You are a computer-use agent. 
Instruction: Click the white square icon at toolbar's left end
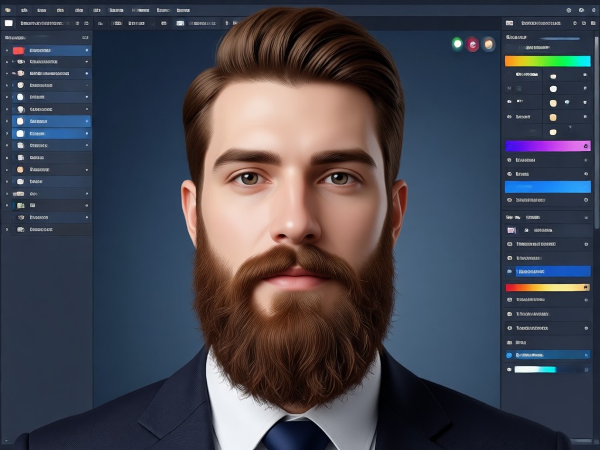(8, 23)
